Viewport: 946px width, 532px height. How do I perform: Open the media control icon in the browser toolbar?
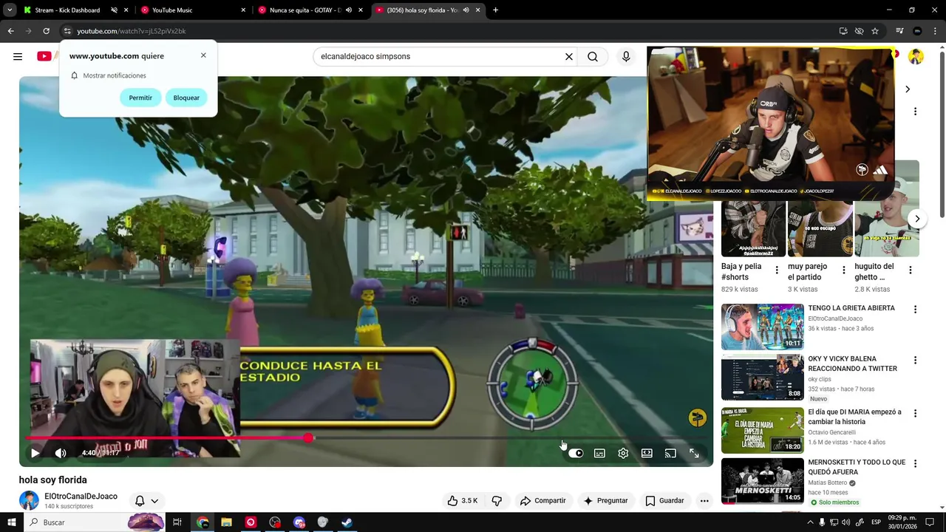pos(899,31)
